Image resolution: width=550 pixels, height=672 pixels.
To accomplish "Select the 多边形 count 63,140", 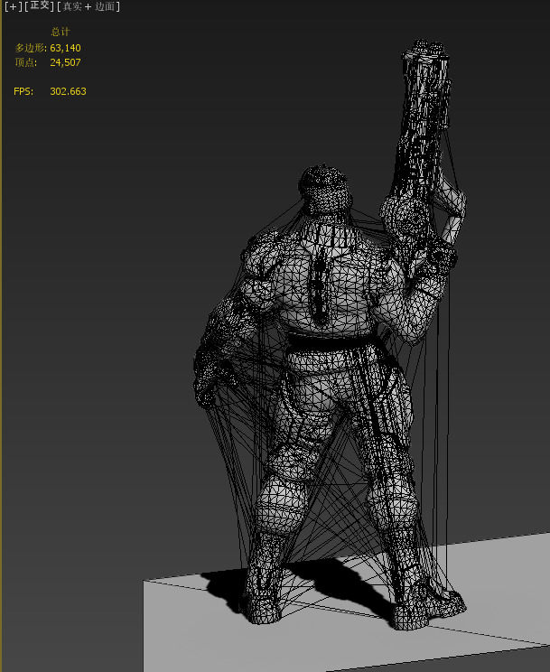I will click(65, 48).
